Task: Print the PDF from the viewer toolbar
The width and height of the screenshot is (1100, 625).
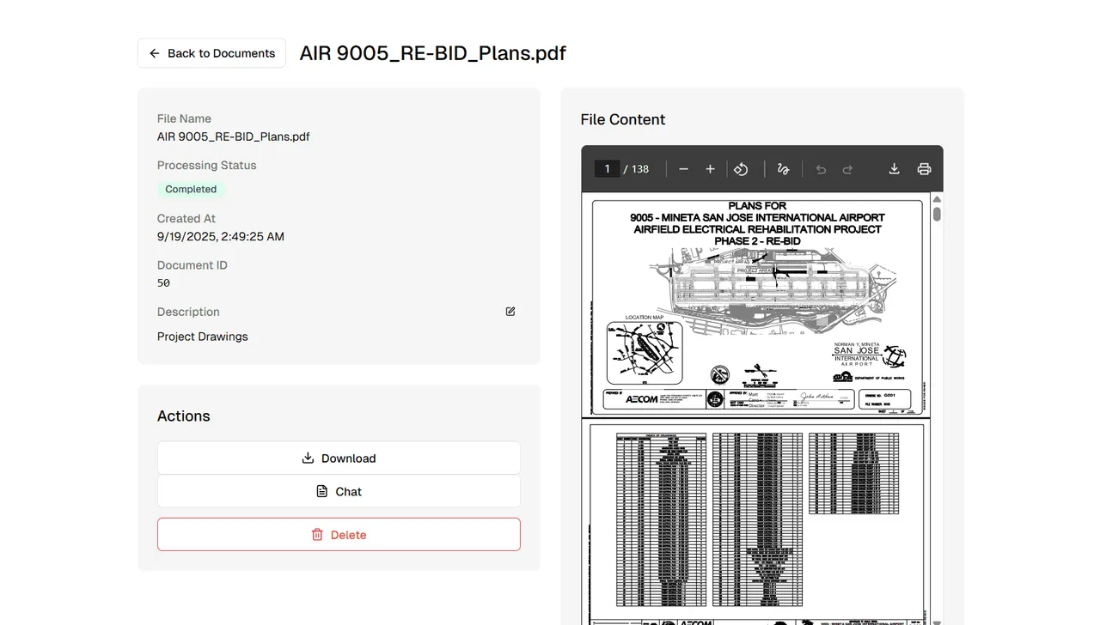Action: [924, 169]
